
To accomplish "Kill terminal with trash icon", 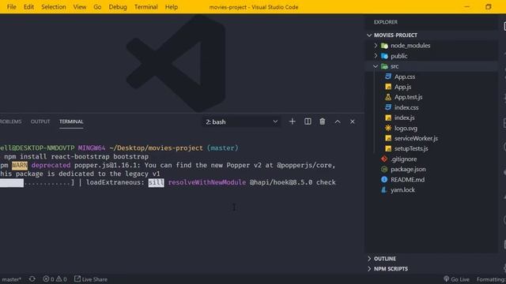I will pos(322,121).
